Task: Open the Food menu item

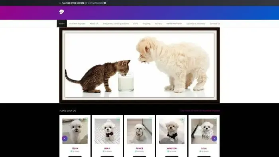Action: click(x=136, y=24)
